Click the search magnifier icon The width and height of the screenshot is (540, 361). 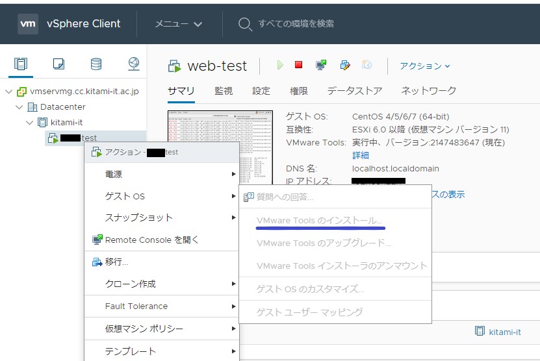[245, 24]
